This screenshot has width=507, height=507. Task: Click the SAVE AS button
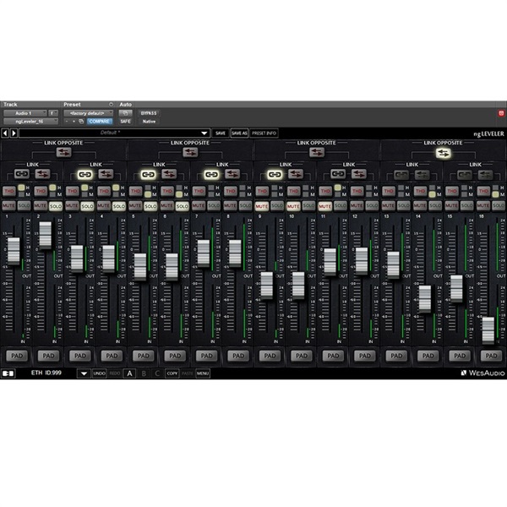(239, 133)
